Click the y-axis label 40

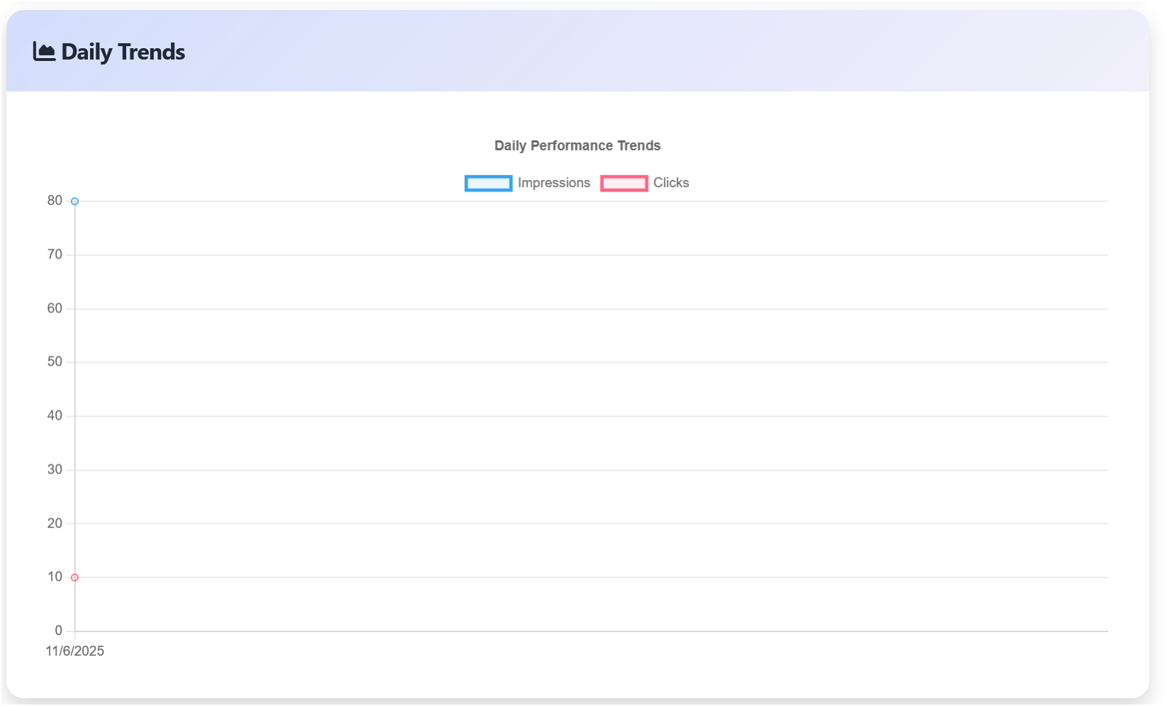coord(55,415)
